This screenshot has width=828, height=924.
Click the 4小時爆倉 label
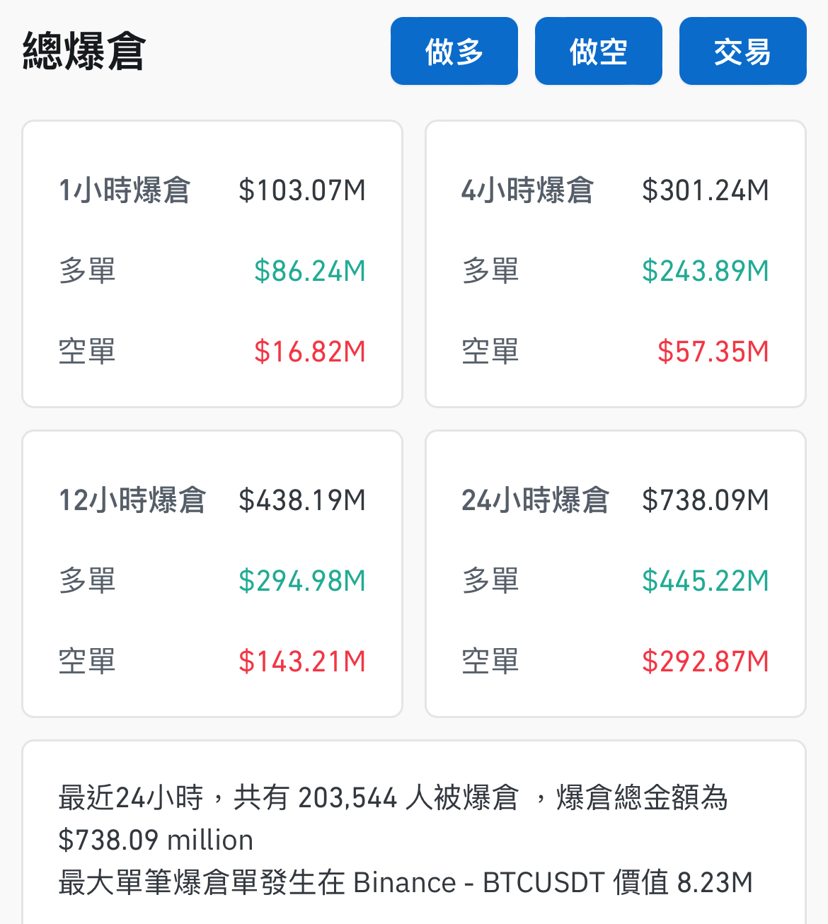pos(527,190)
